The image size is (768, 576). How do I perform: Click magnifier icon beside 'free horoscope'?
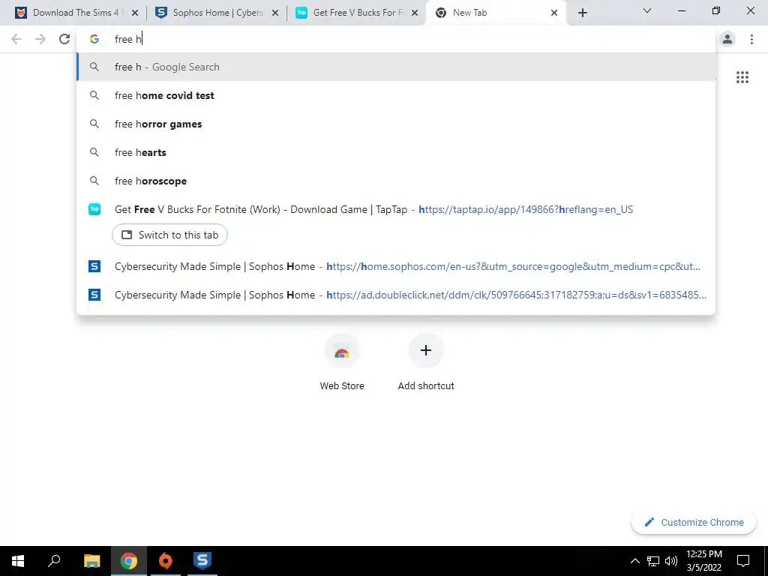point(94,181)
